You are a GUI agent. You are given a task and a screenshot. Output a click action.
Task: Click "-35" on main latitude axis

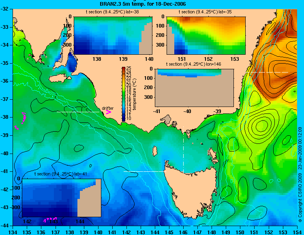(4, 63)
